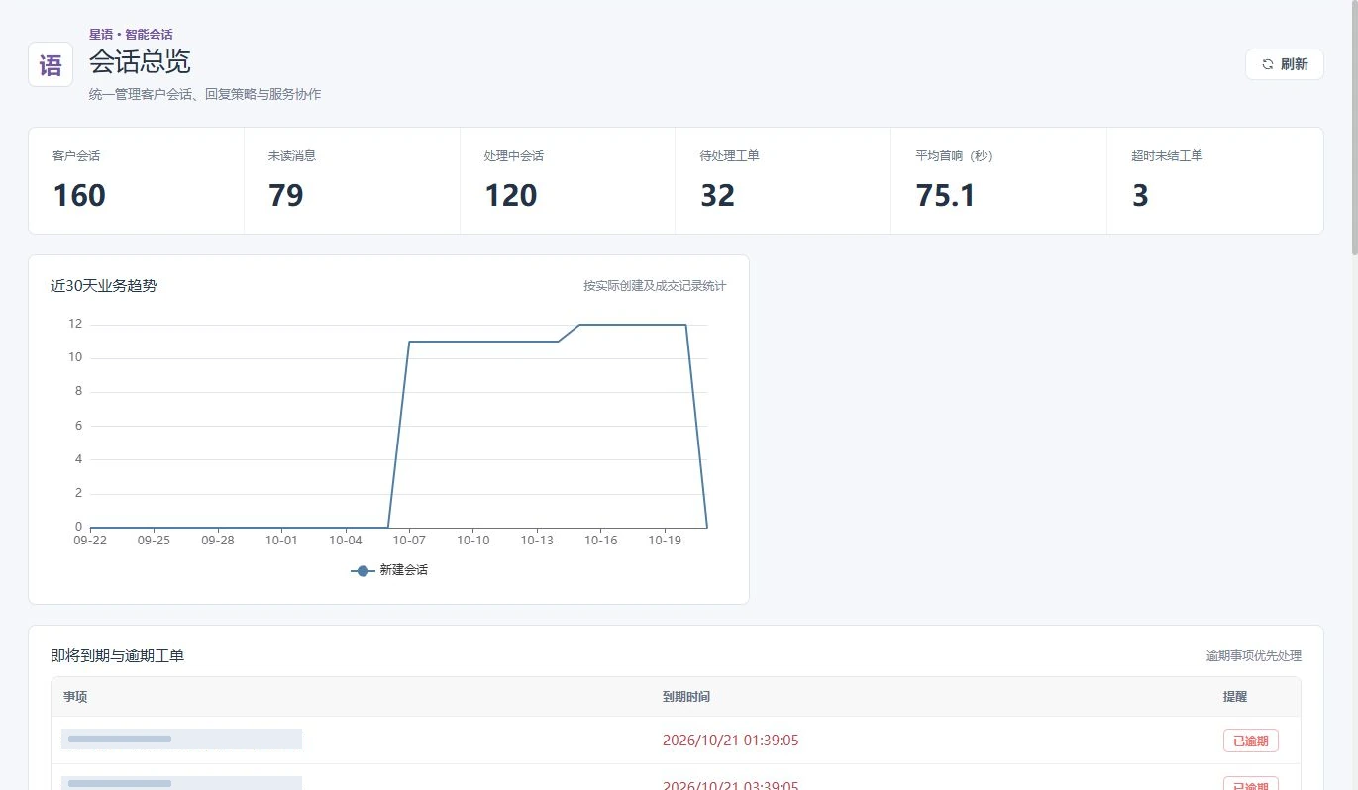
Task: Open the 未读消息 79 stat card
Action: pos(352,180)
